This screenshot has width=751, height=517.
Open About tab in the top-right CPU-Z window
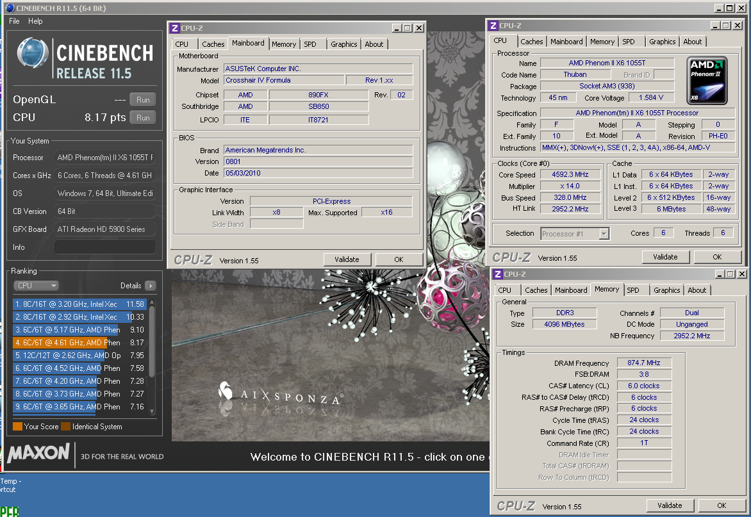coord(693,42)
